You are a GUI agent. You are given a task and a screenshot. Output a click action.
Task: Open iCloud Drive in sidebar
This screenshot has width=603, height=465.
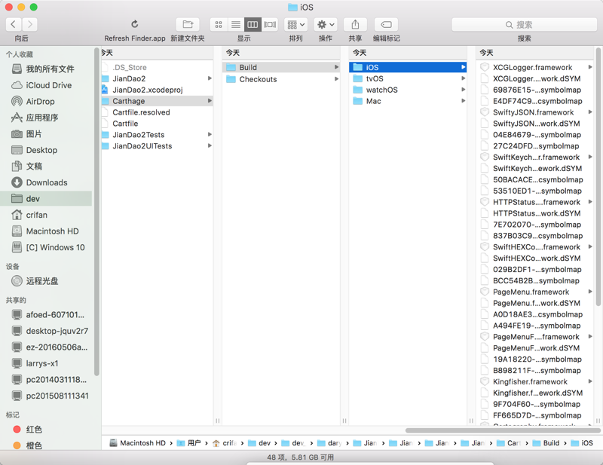click(x=46, y=85)
